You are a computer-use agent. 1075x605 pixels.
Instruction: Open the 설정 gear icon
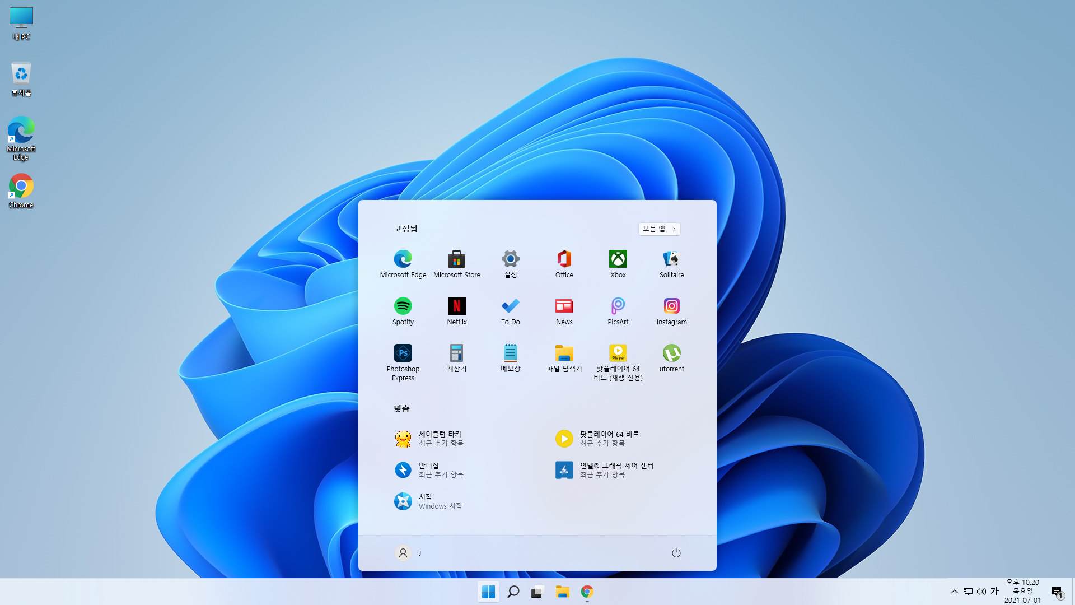coord(511,264)
